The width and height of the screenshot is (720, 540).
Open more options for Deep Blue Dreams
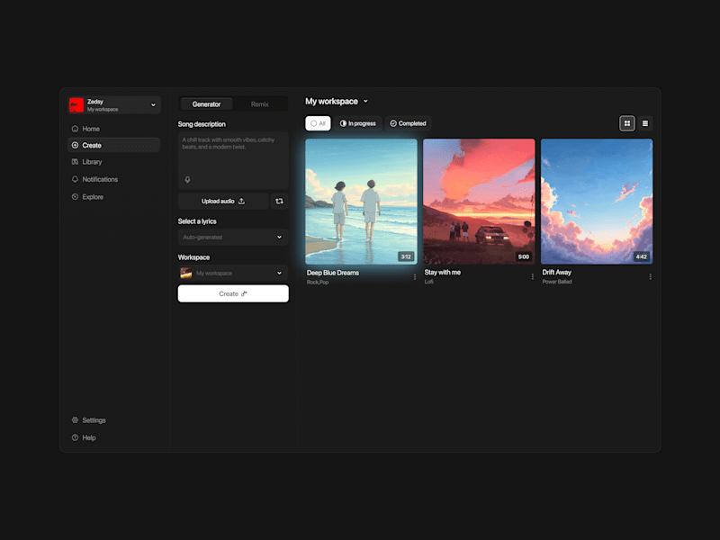point(415,277)
